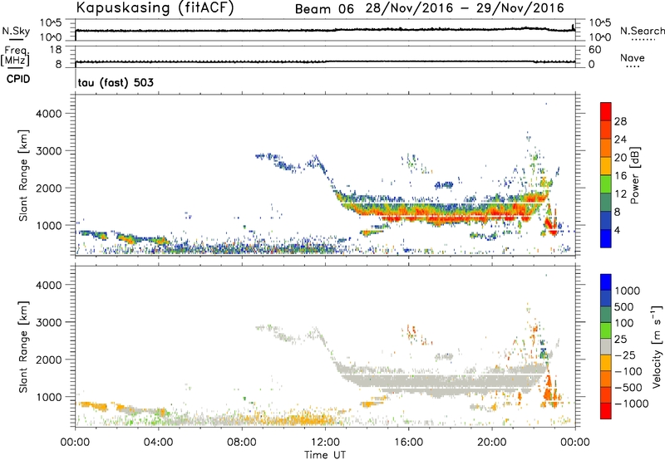Image resolution: width=665 pixels, height=460 pixels.
Task: Click the 20:00 time tick label
Action: pyautogui.click(x=492, y=443)
